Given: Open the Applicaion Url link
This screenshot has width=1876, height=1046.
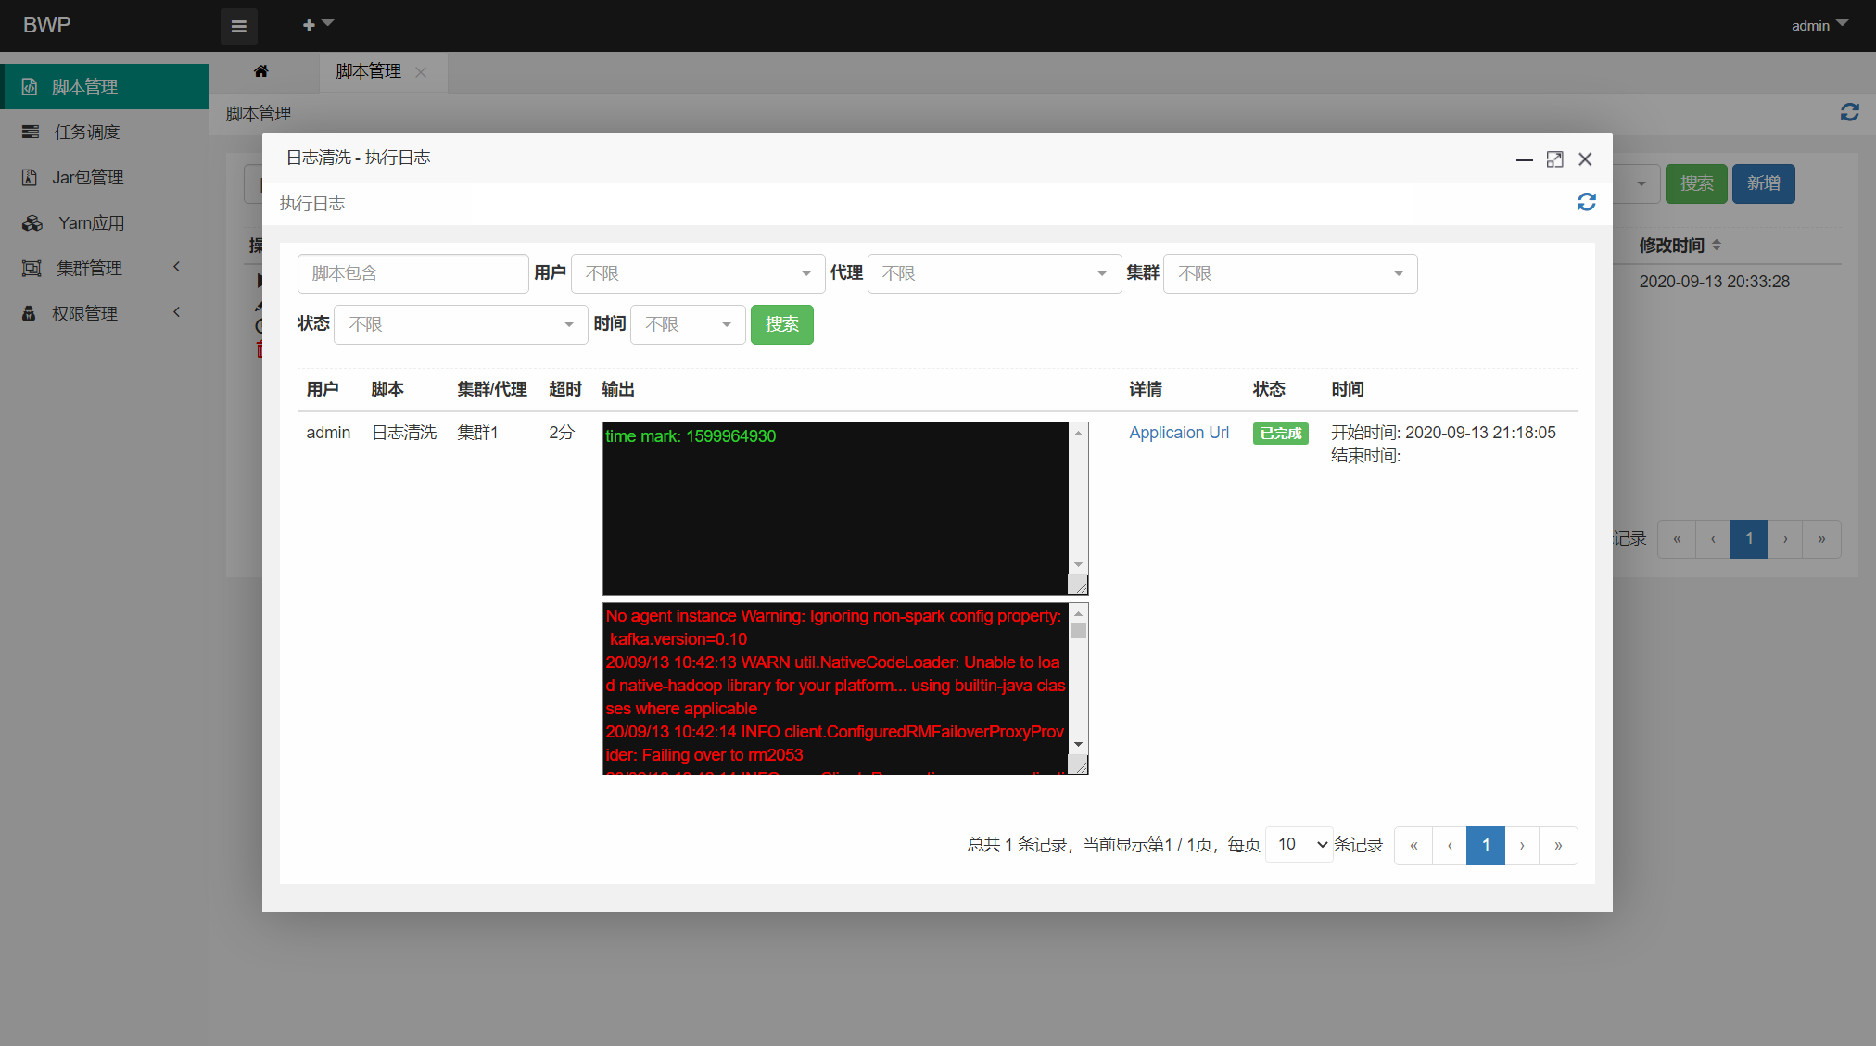Looking at the screenshot, I should (1179, 432).
